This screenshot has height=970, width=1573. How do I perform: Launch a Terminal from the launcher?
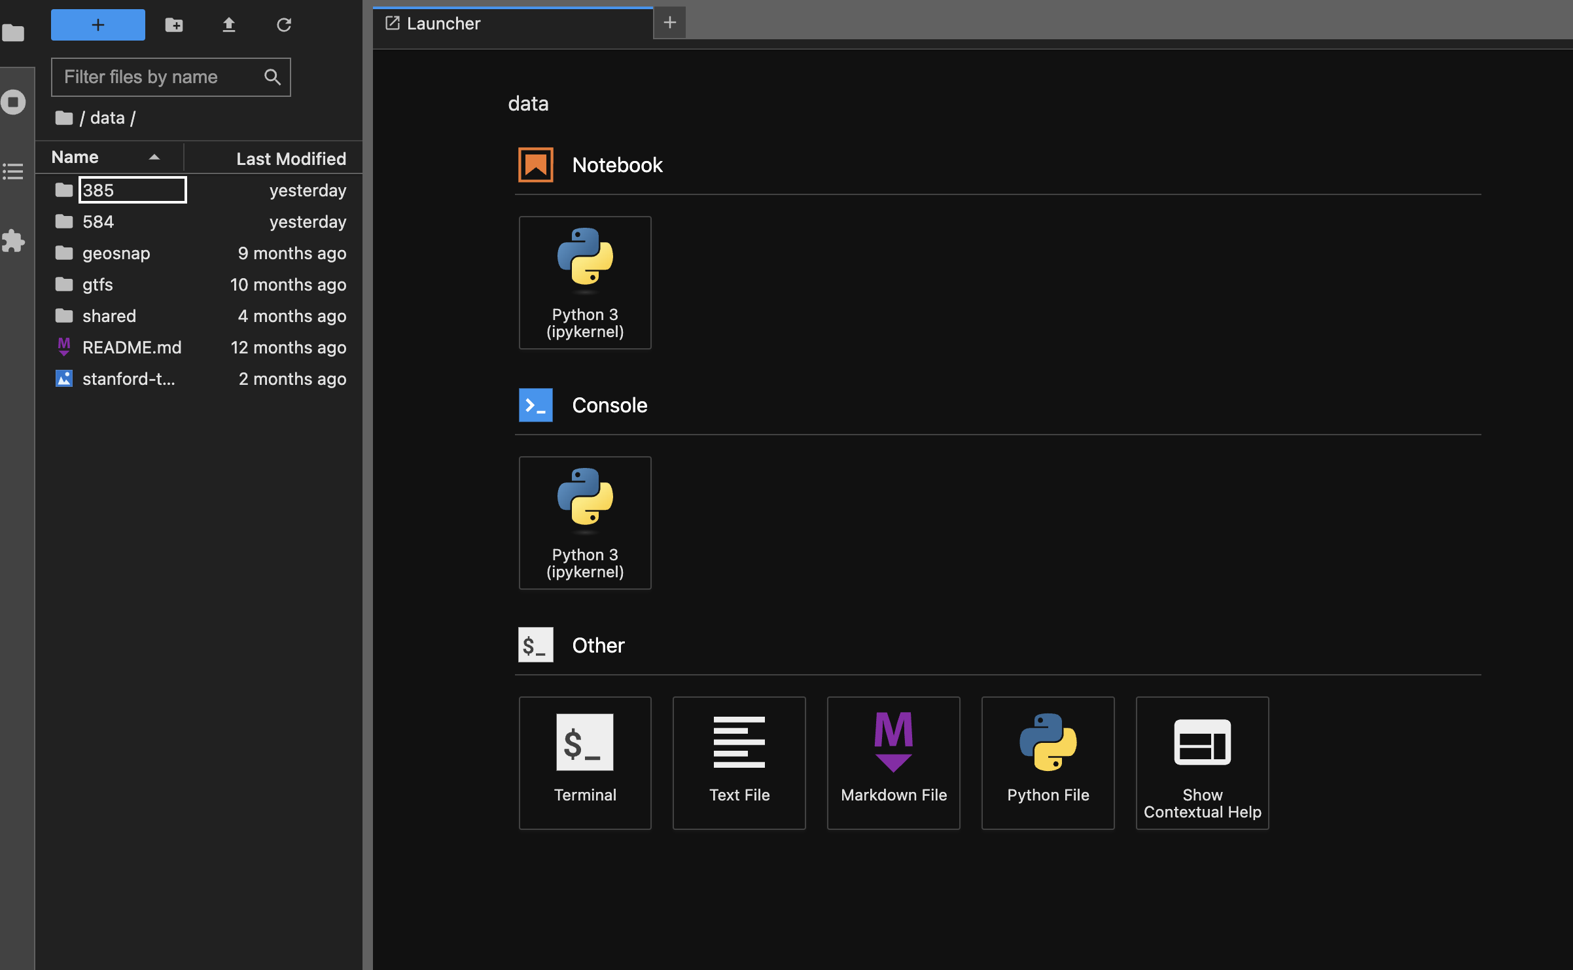(x=584, y=763)
